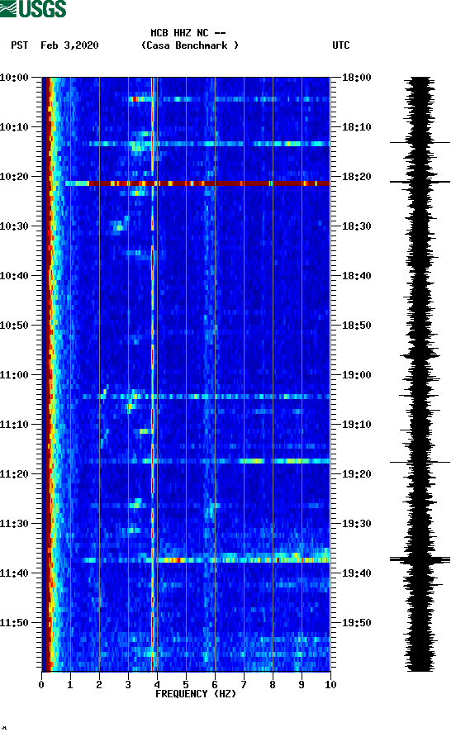Click the 0 Hz frequency tick label

[41, 685]
